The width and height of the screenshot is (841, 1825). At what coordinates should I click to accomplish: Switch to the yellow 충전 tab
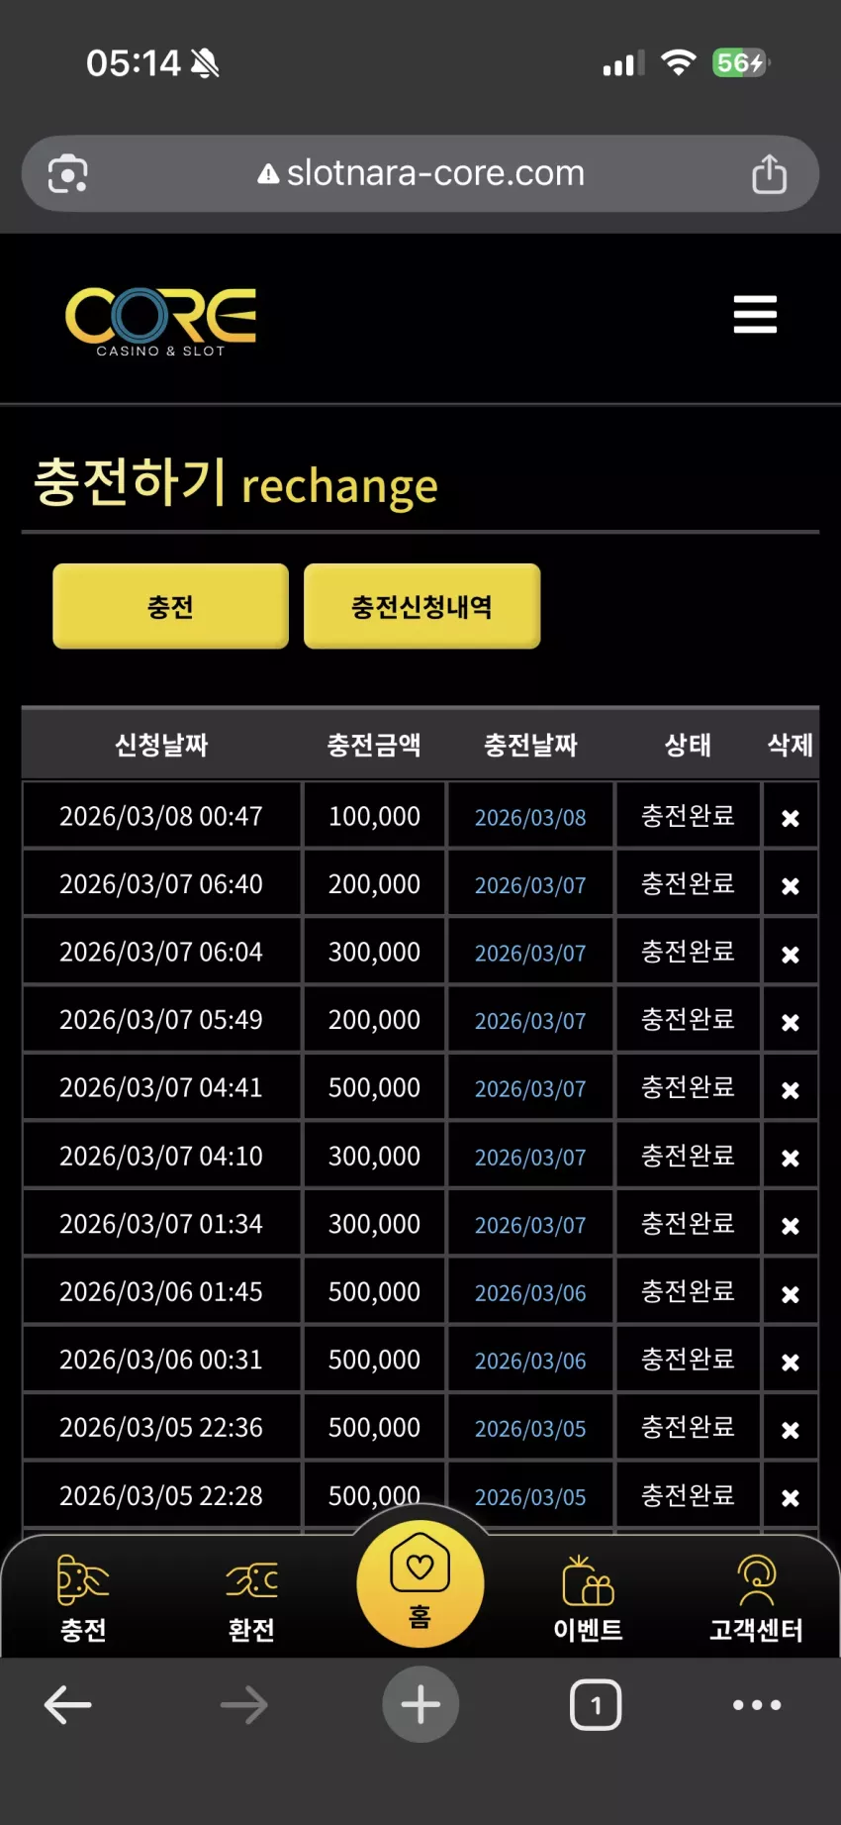click(170, 606)
